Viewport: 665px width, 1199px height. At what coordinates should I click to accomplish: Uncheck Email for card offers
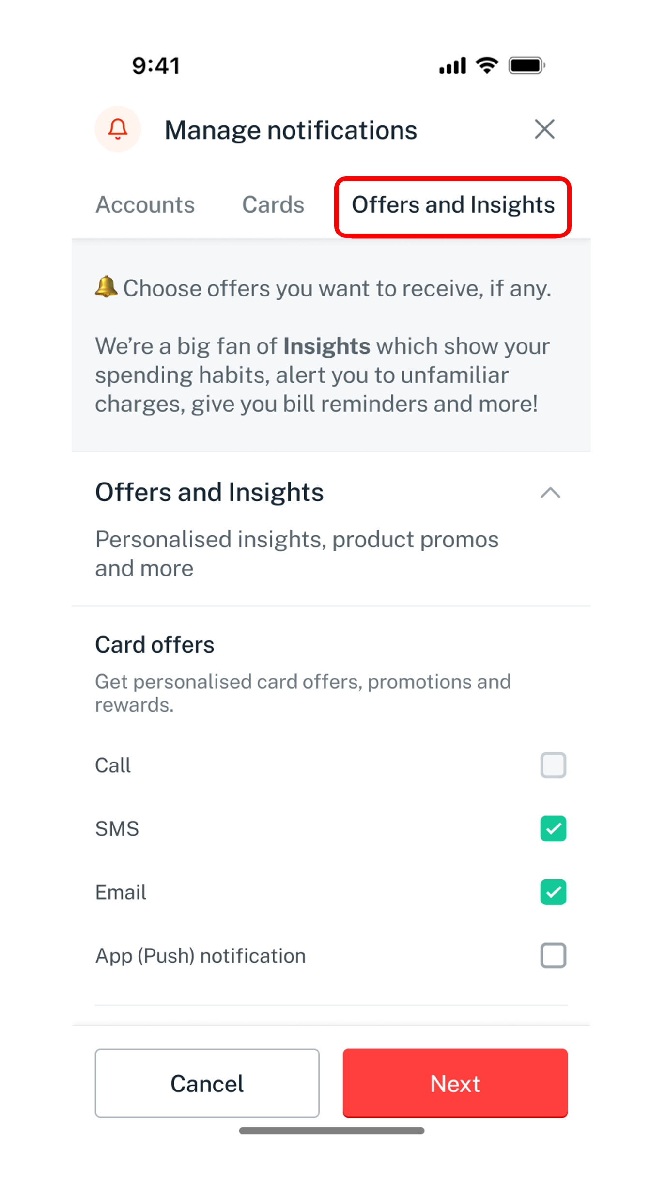click(x=553, y=892)
